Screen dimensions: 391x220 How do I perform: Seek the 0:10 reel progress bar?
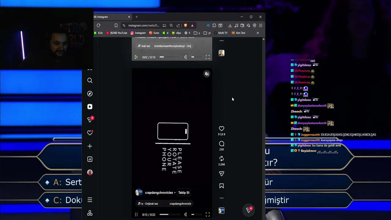(170, 57)
